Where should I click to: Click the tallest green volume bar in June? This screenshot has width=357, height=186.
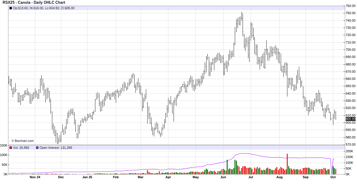[x=227, y=167]
